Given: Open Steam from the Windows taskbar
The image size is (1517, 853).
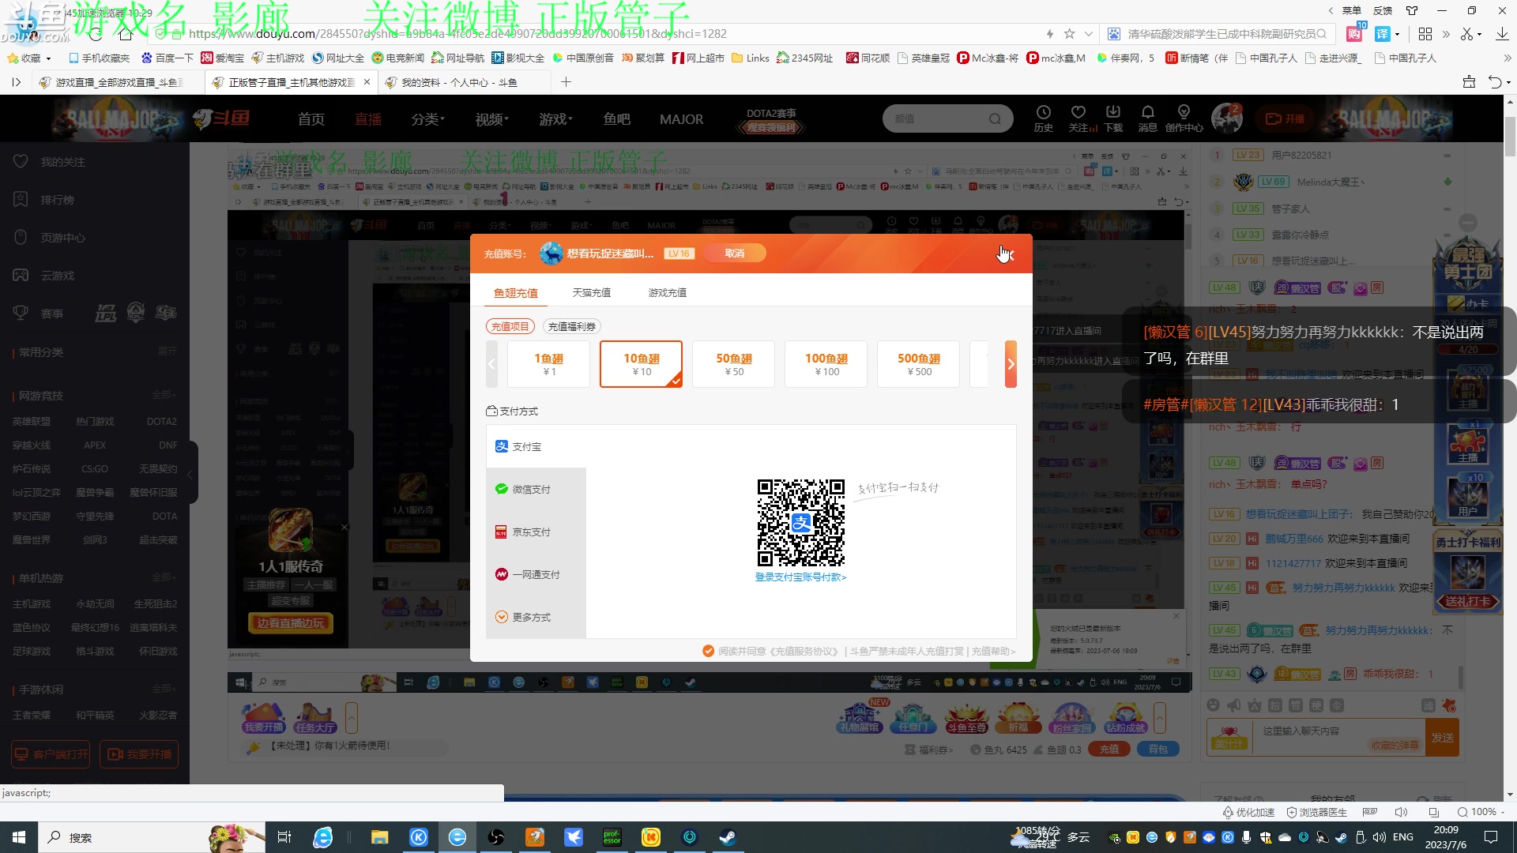Looking at the screenshot, I should tap(728, 837).
